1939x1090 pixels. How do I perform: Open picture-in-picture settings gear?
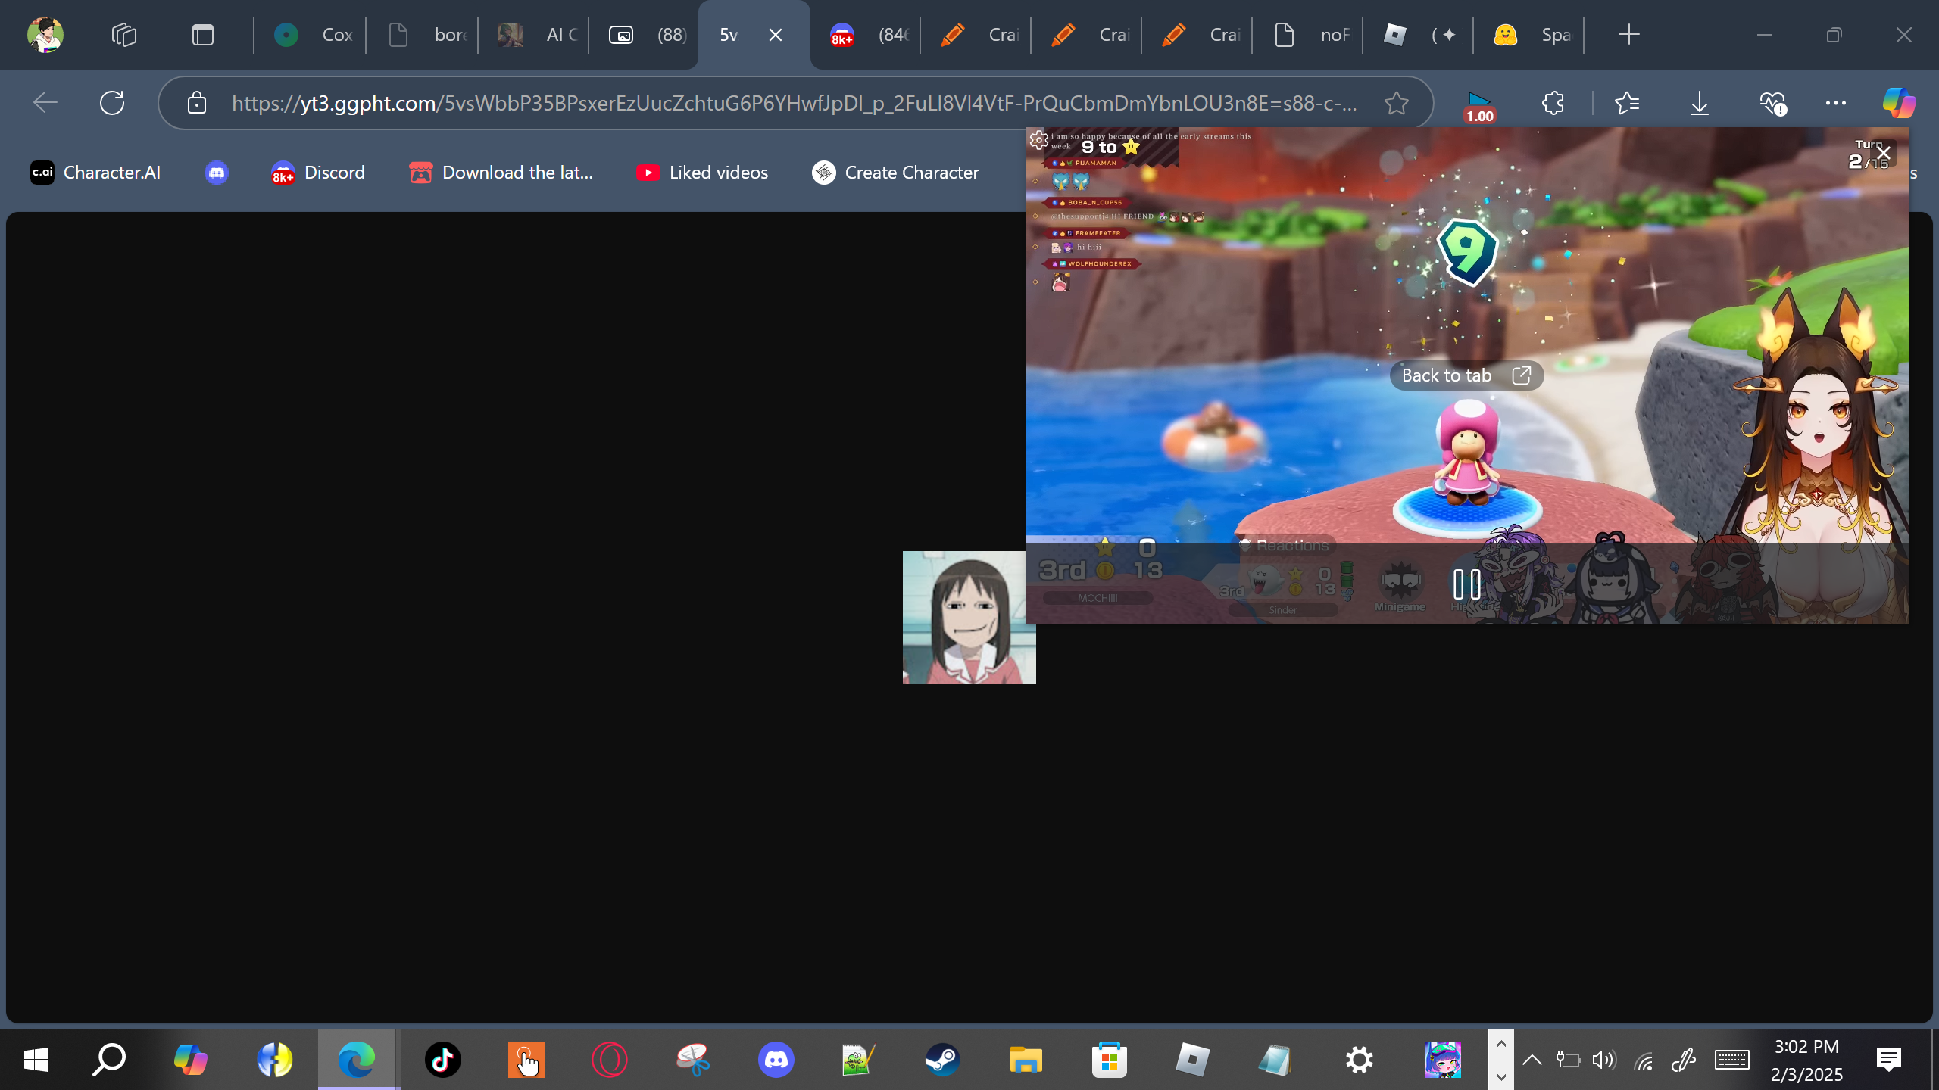(1038, 140)
